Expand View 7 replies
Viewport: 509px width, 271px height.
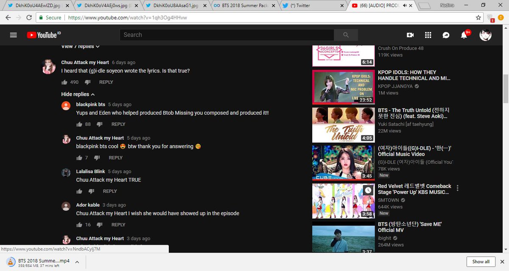[x=81, y=46]
